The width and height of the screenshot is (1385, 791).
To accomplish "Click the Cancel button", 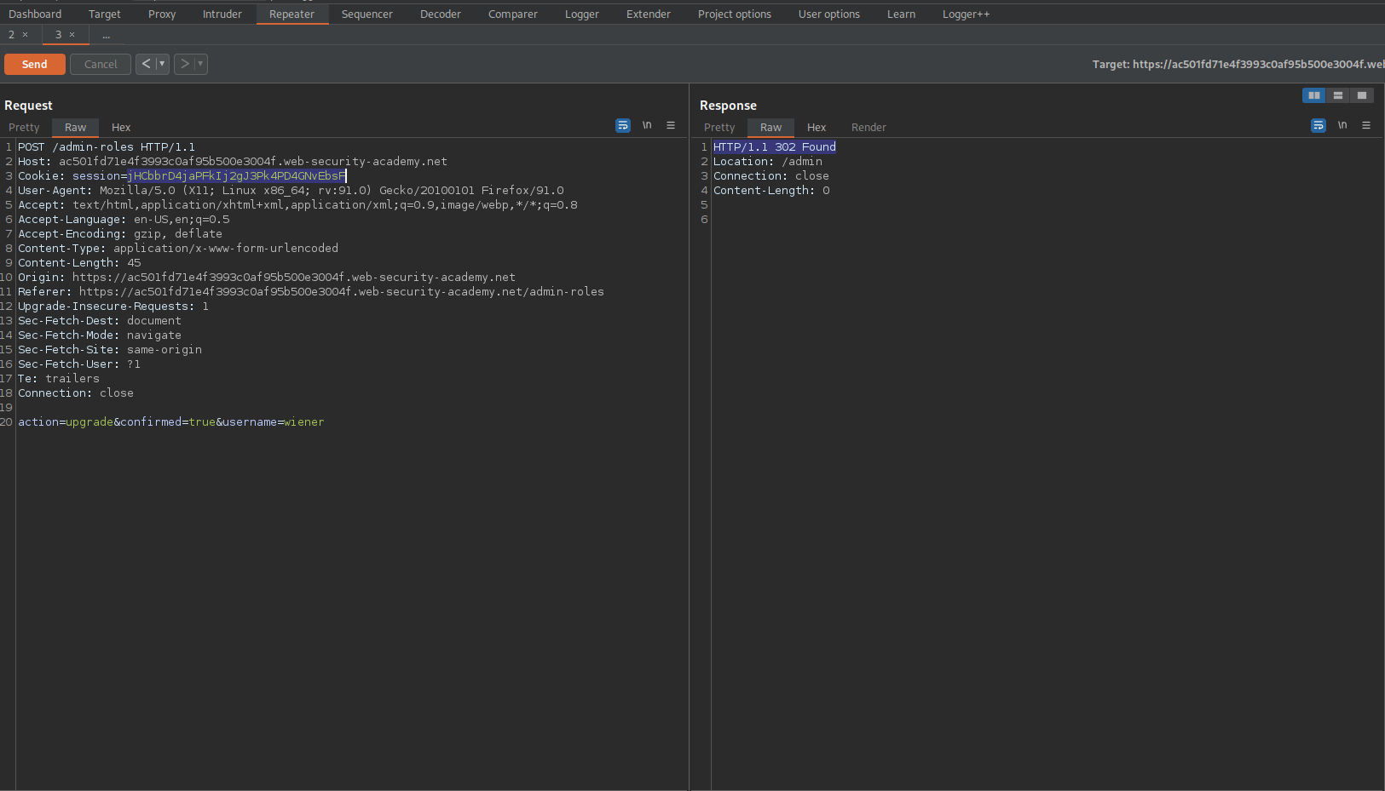I will [x=101, y=64].
